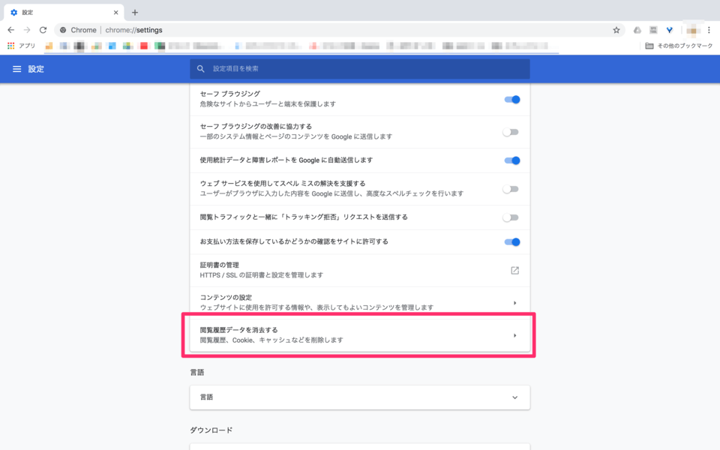Screen dimensions: 720x450
Task: Expand the 言語 language section
Action: pyautogui.click(x=514, y=397)
